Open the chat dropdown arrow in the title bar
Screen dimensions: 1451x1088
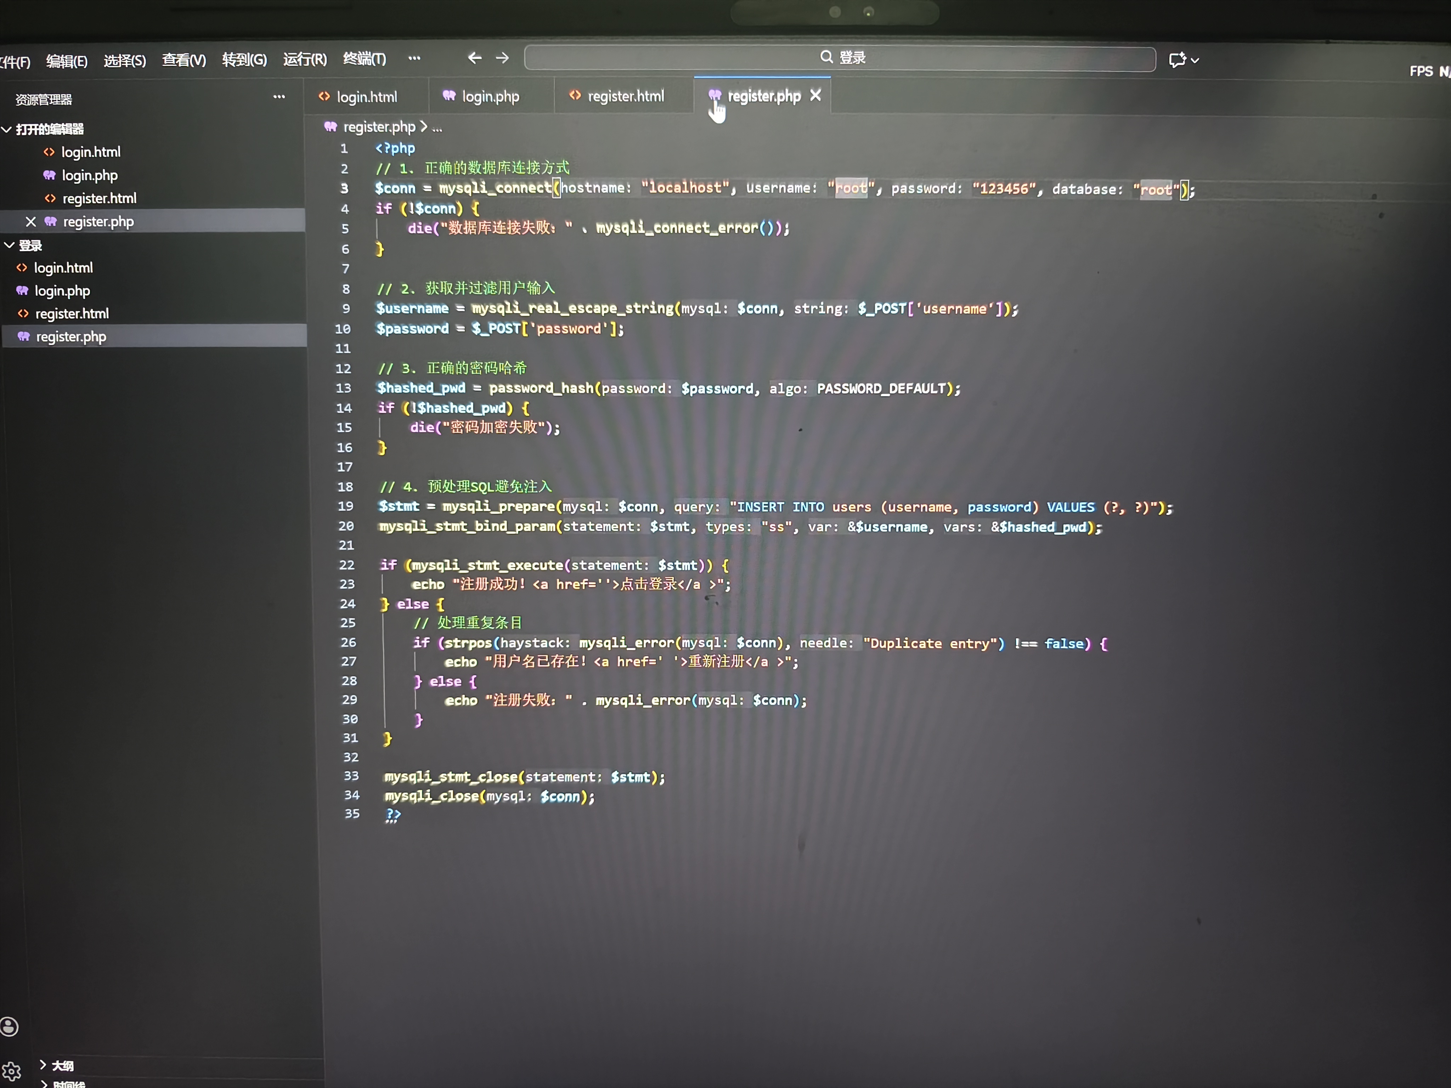pos(1195,60)
